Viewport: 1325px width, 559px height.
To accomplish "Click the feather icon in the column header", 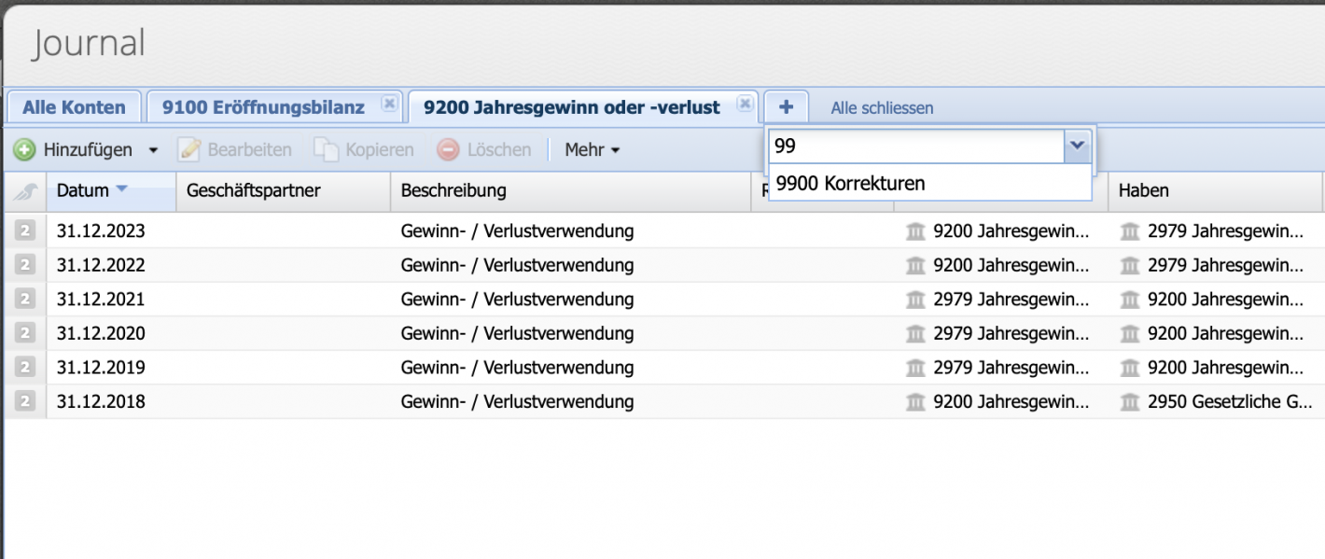I will click(25, 190).
